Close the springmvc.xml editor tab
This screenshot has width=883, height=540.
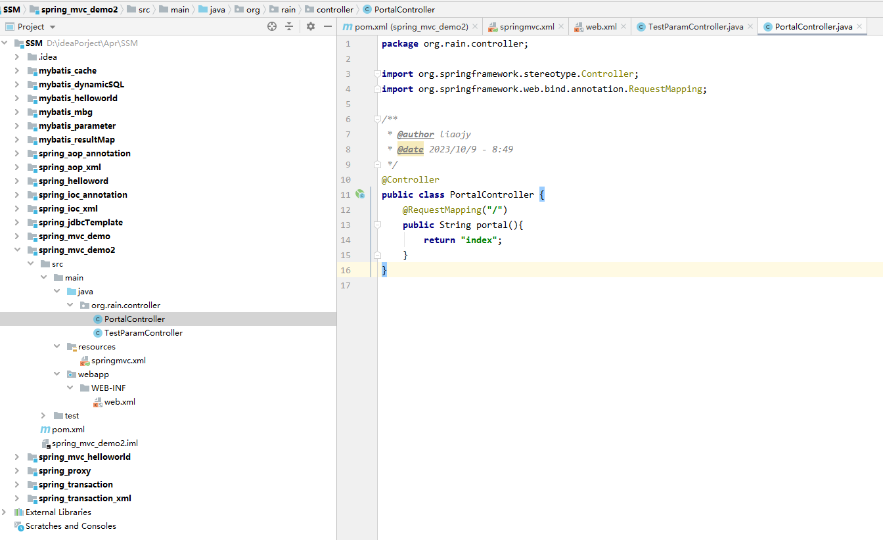(x=561, y=27)
